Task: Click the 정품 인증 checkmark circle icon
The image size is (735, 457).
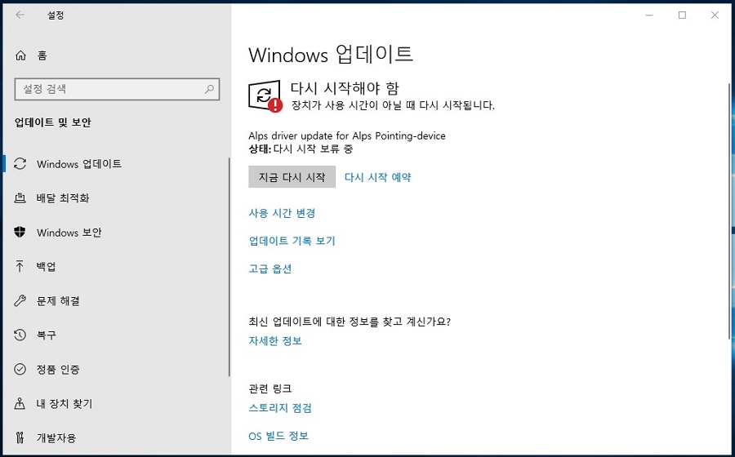Action: point(20,369)
